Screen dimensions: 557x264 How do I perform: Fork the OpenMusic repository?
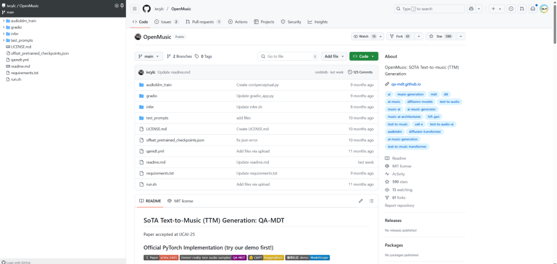[x=401, y=37]
